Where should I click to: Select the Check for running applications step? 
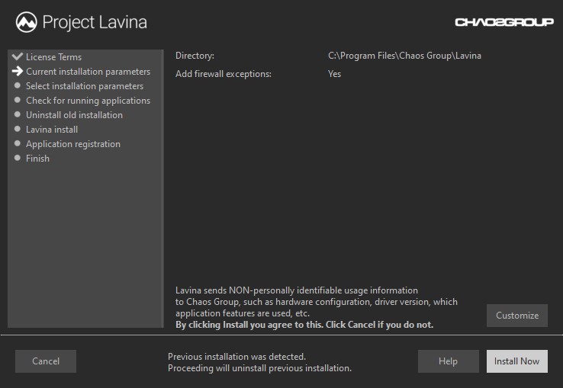(88, 101)
